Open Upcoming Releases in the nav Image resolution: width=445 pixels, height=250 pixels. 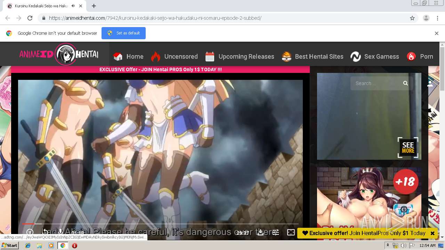coord(246,57)
